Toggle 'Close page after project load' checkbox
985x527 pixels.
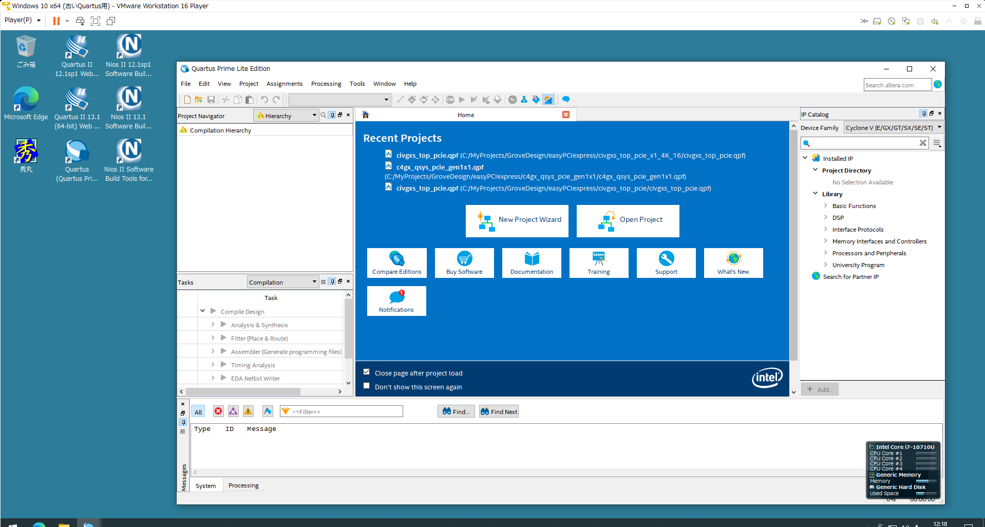(367, 372)
